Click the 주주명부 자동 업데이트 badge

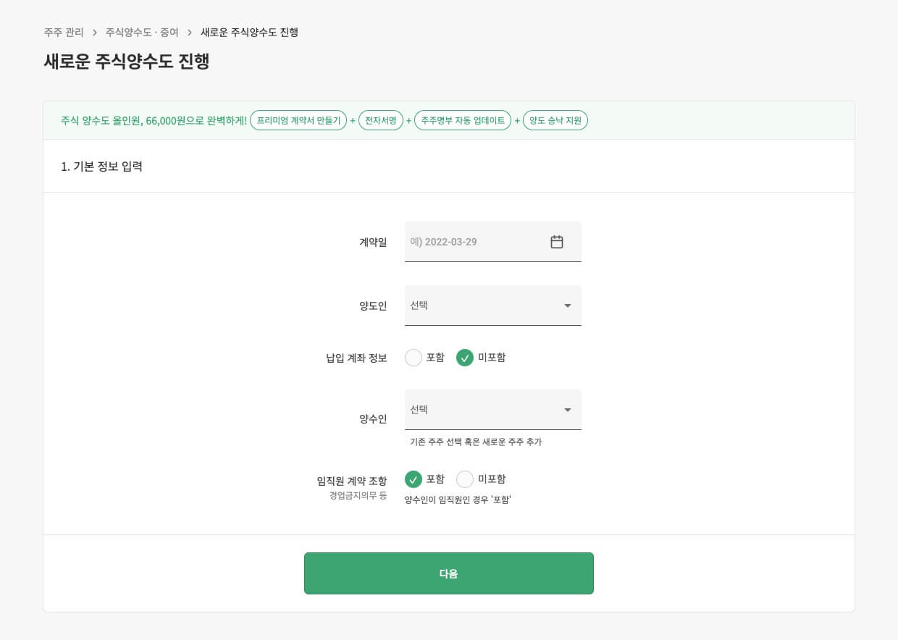pyautogui.click(x=464, y=120)
